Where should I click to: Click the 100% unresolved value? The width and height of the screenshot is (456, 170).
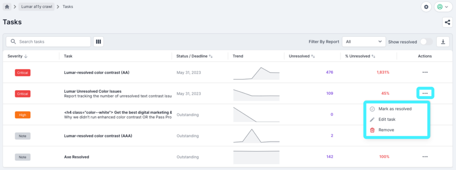384,157
